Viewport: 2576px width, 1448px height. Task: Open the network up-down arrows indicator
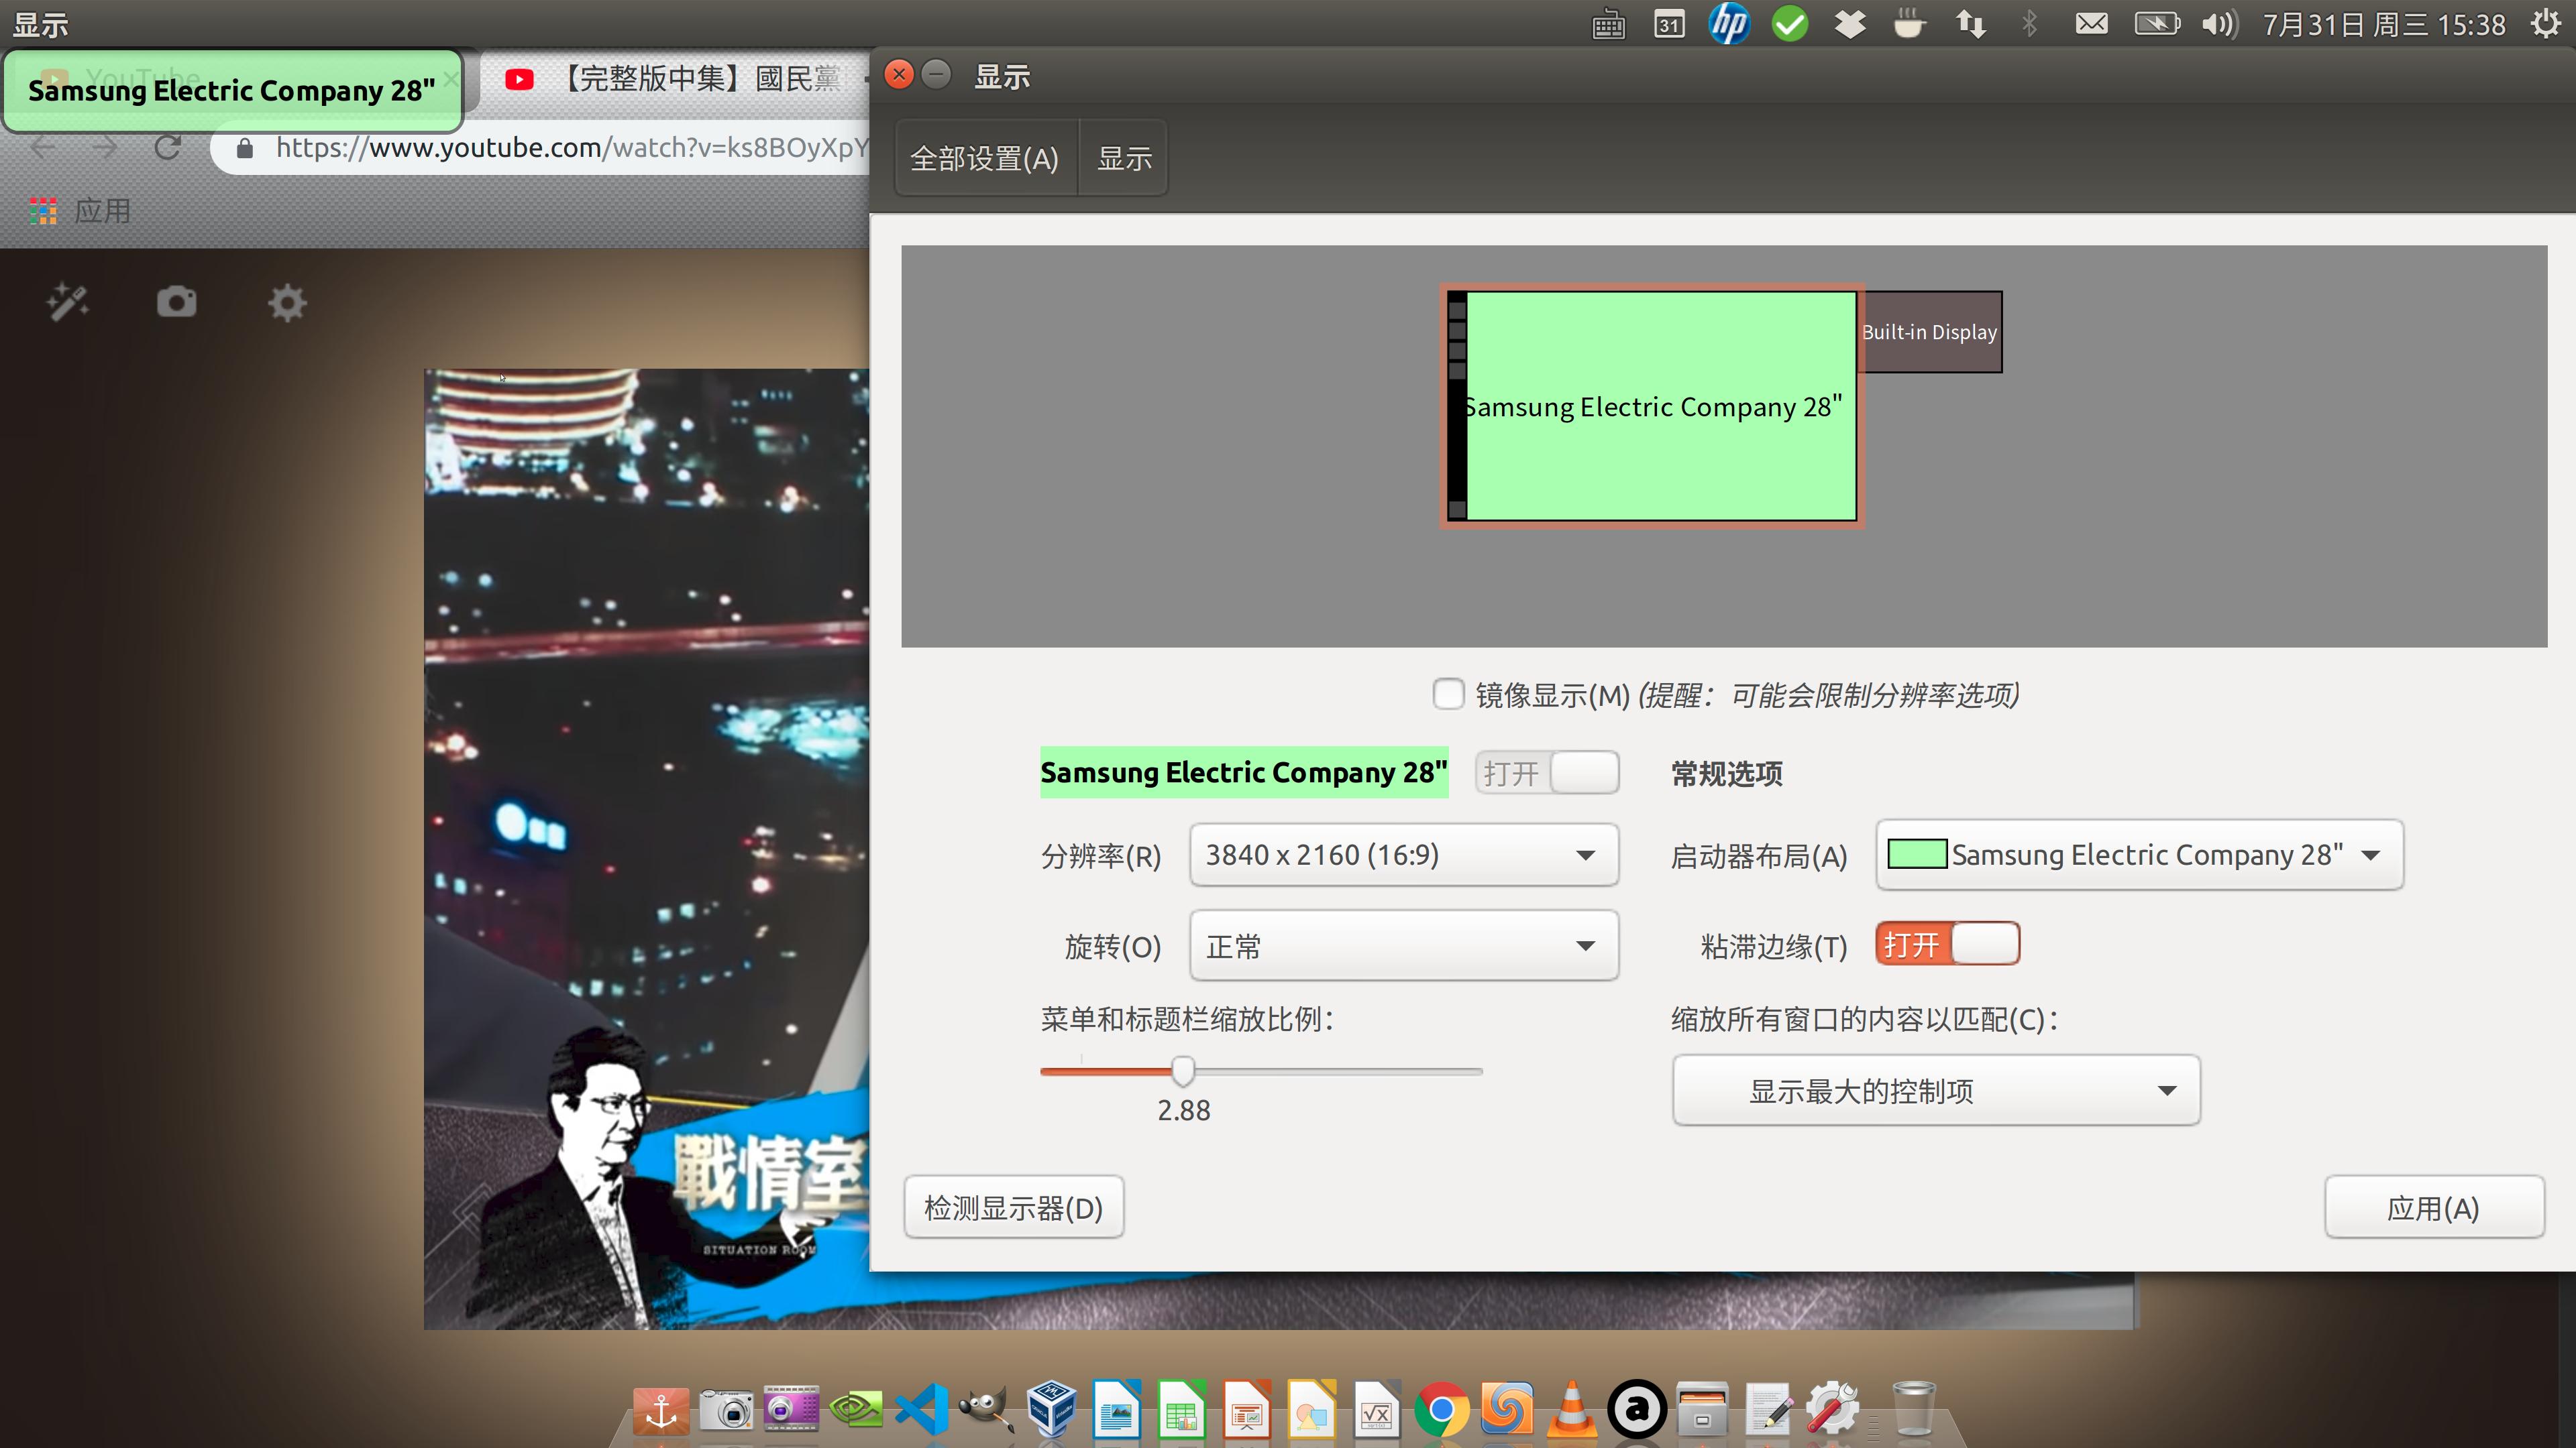1971,24
